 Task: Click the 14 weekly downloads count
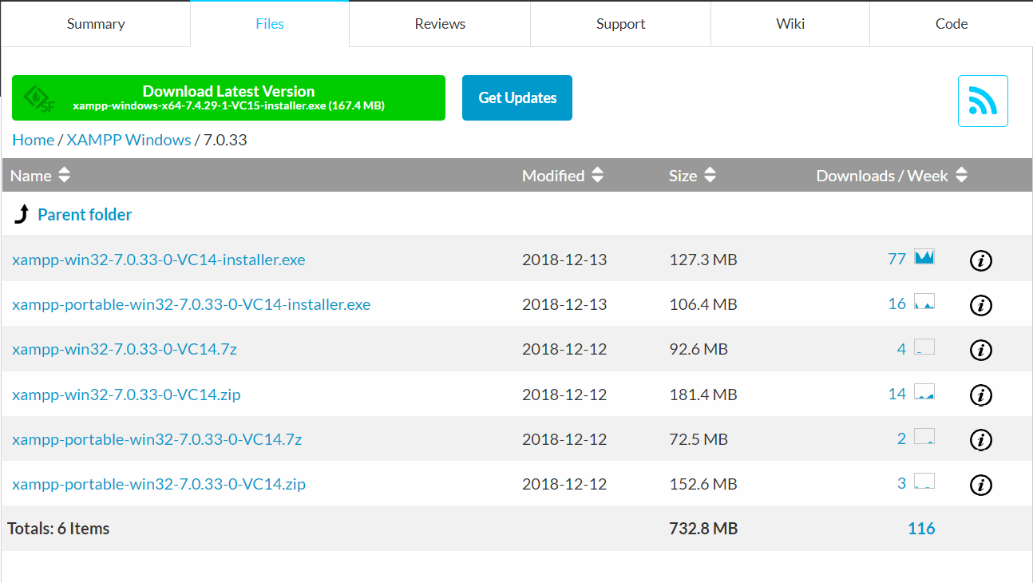pos(896,394)
